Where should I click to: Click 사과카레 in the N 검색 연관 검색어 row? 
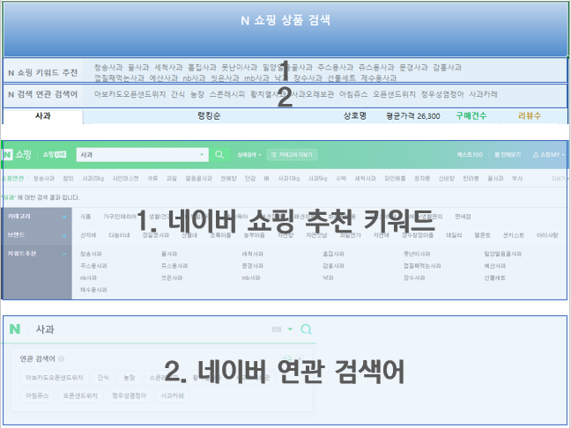(483, 94)
